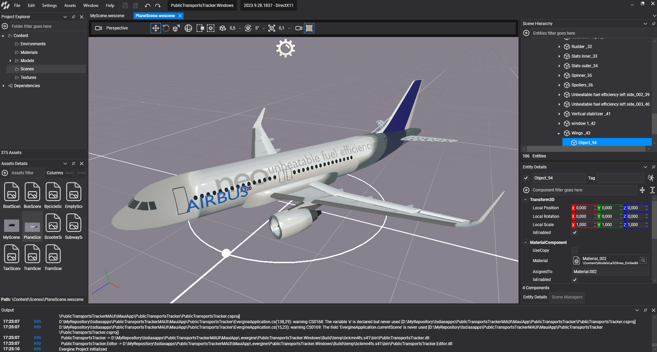
Task: Pin the Output panel
Action: coord(645,310)
